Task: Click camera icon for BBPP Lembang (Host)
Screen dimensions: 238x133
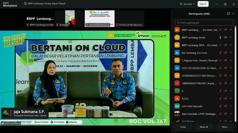Action: pos(226,38)
